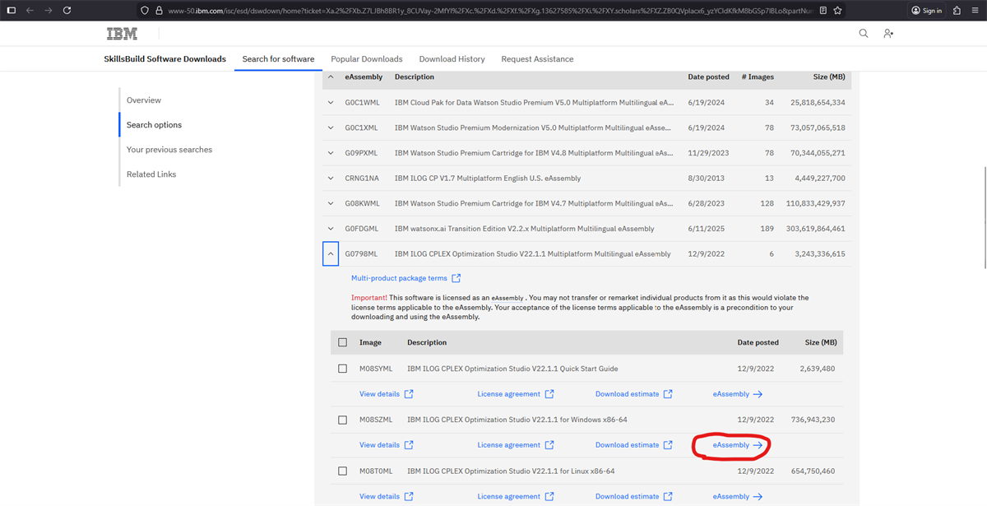This screenshot has height=506, width=987.
Task: Click the description IBM ILOG CPLEX Optimization Studio V22.1.1 for Windows x86-64
Action: [517, 420]
